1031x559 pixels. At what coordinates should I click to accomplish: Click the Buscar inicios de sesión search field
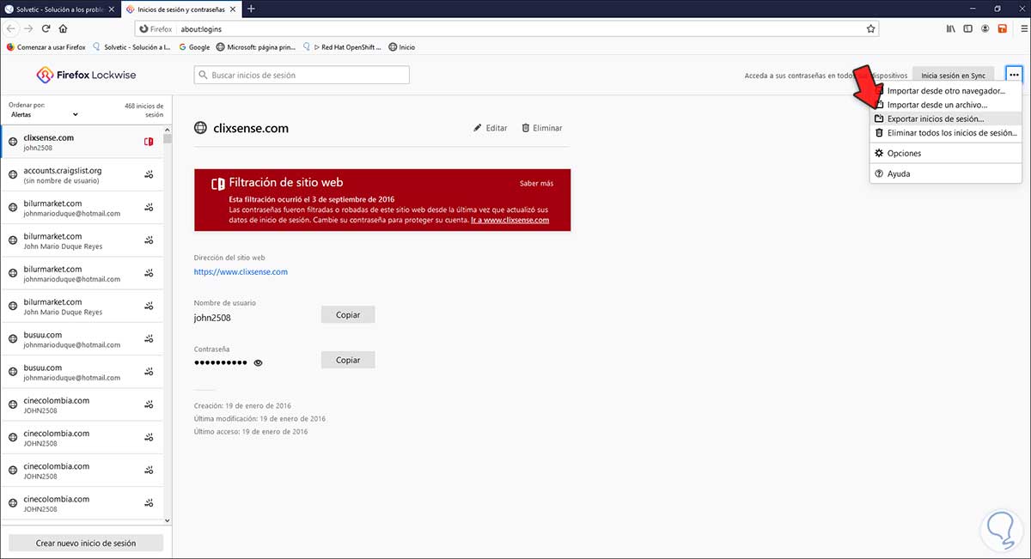[x=302, y=76]
